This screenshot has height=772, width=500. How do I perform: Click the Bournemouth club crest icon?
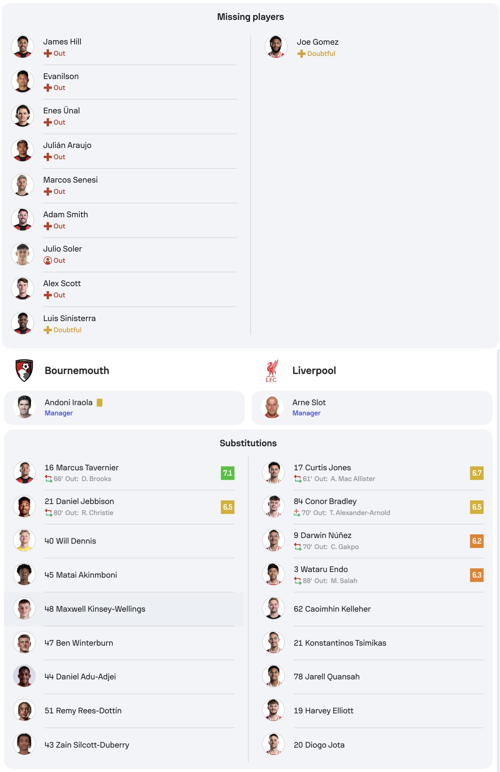point(24,370)
